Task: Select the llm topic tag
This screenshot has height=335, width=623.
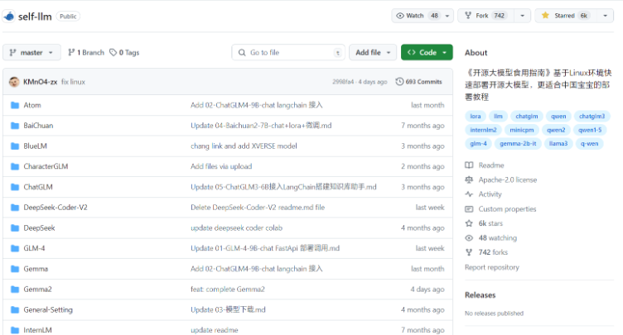Action: [x=498, y=117]
